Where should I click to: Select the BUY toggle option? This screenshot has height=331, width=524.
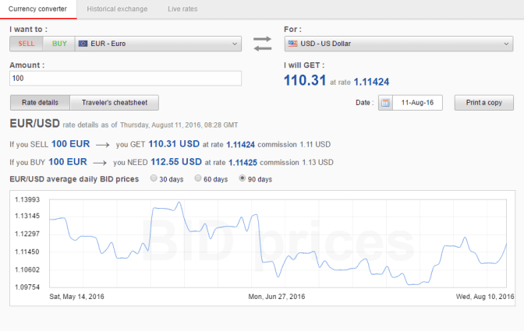[x=58, y=44]
